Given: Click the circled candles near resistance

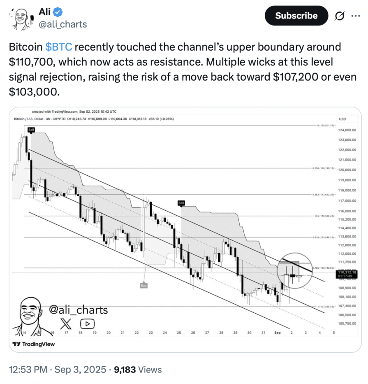Looking at the screenshot, I should coord(294,271).
